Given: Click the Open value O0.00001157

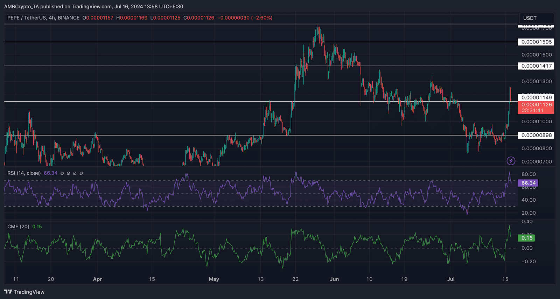Looking at the screenshot, I should 98,18.
